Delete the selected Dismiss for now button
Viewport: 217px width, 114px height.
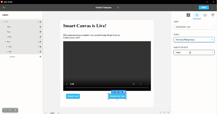[x=124, y=92]
